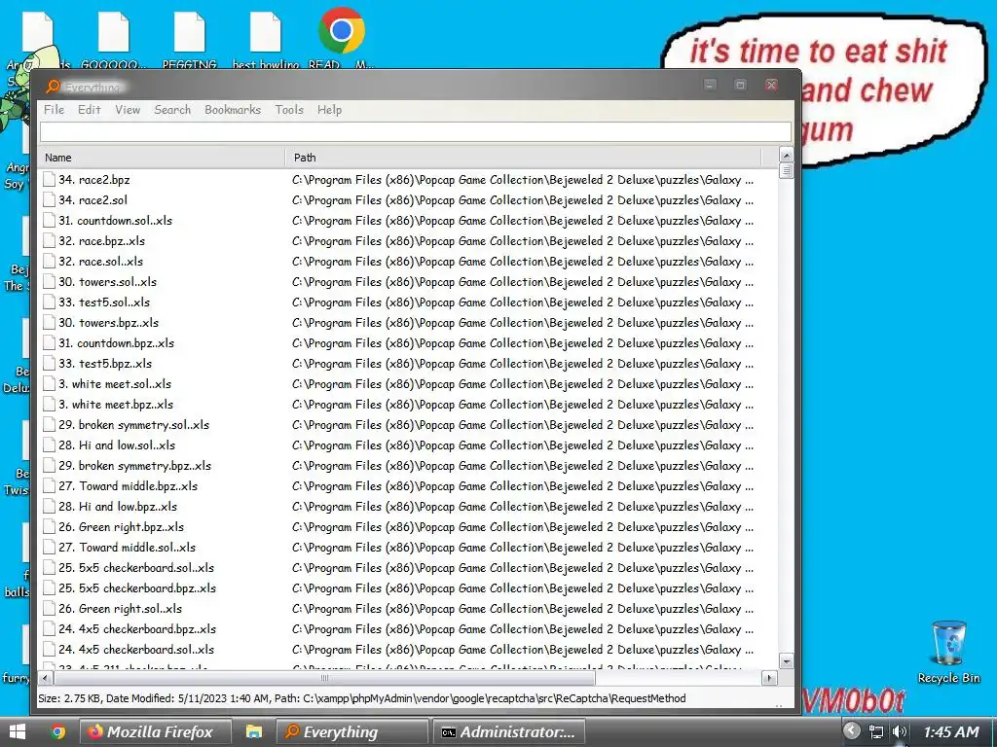997x747 pixels.
Task: Click the vertical scrollbar thumb
Action: click(786, 171)
